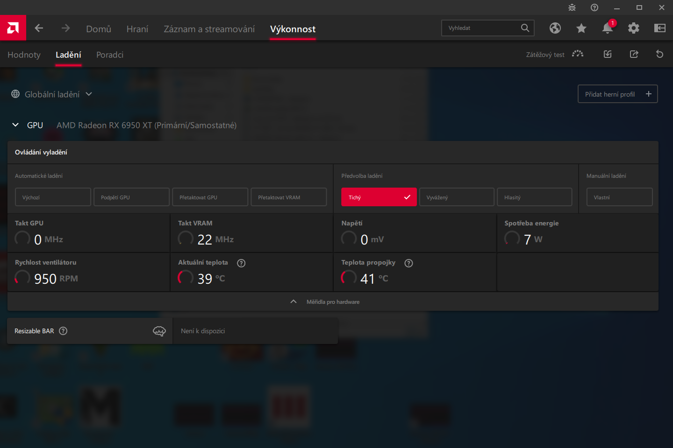
Task: Collapse the GPU section chevron
Action: [15, 125]
